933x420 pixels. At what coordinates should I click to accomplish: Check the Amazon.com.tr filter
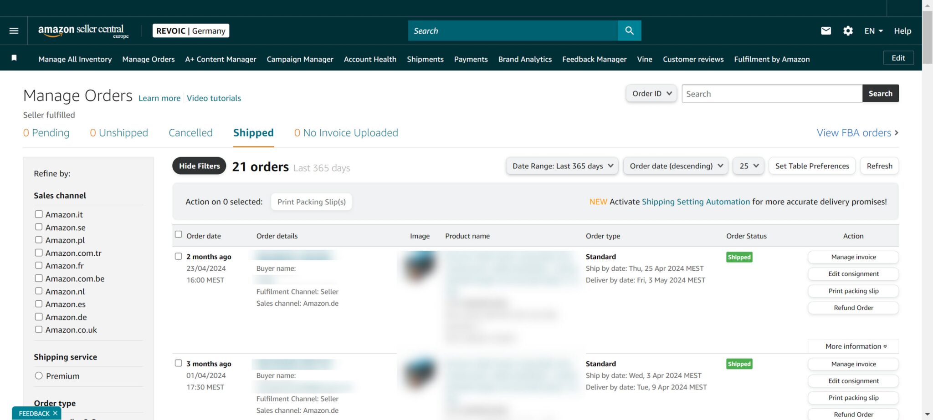coord(39,253)
